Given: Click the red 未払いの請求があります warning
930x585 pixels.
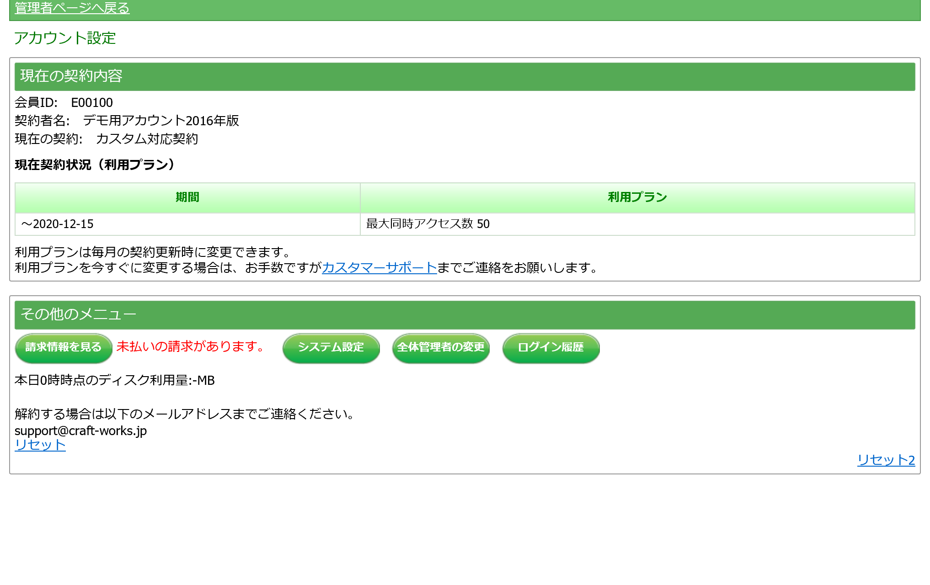Looking at the screenshot, I should tap(190, 346).
